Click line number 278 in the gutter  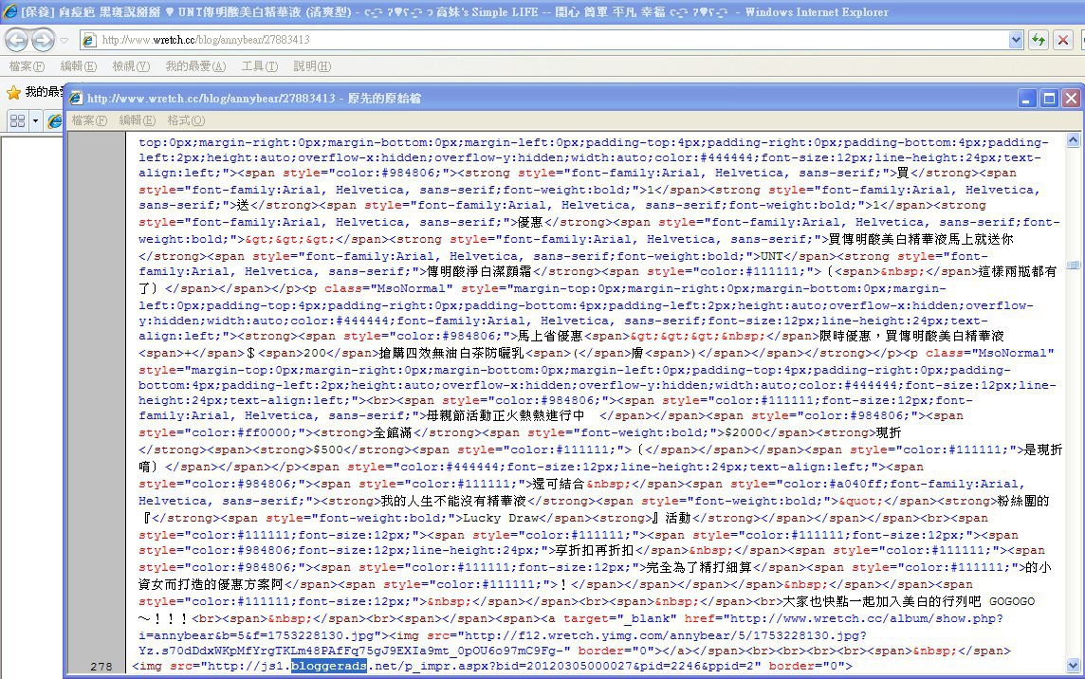pyautogui.click(x=101, y=667)
